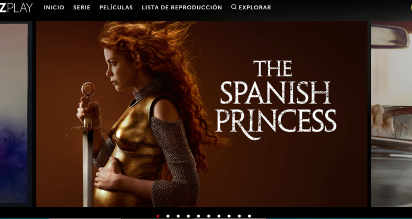The image size is (412, 219).
Task: Jump to the eighth carousel dot
Action: click(229, 216)
